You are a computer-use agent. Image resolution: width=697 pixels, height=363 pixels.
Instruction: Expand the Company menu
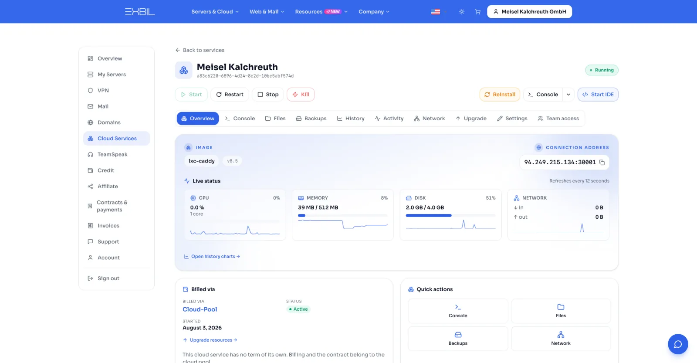click(374, 12)
